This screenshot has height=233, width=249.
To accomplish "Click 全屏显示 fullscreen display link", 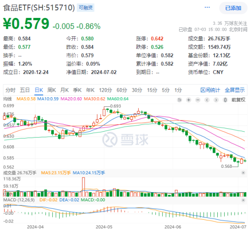I will point(235,90).
